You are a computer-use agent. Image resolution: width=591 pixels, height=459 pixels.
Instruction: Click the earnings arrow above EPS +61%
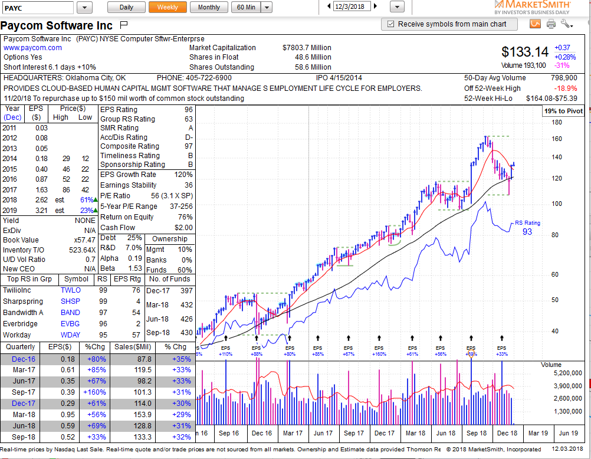coord(412,338)
